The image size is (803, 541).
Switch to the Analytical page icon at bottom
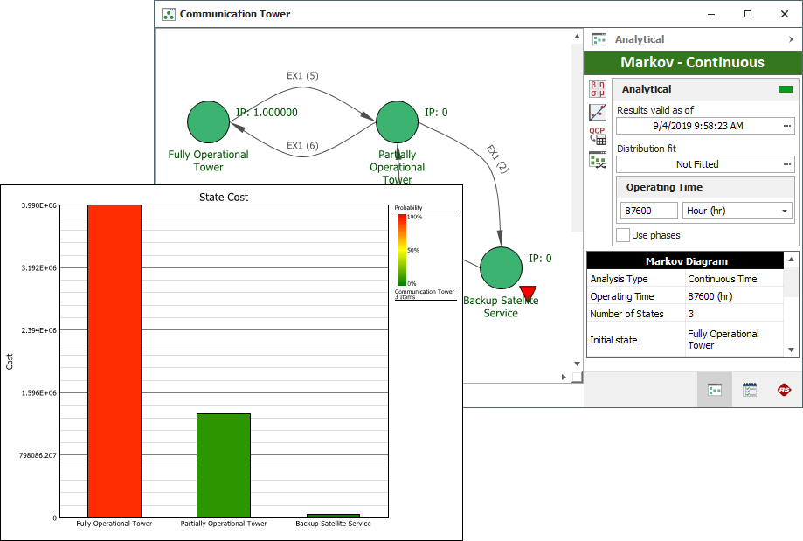click(714, 390)
